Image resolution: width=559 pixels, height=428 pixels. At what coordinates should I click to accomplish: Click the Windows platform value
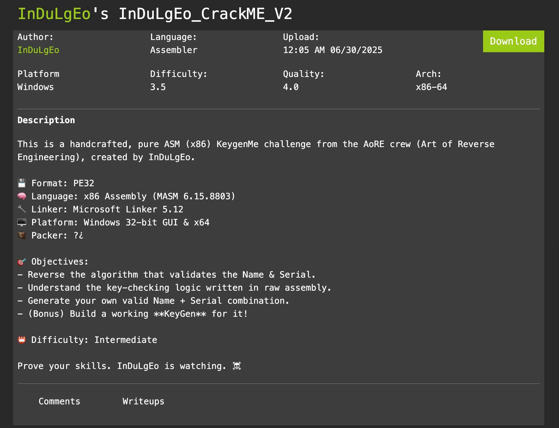(x=36, y=87)
